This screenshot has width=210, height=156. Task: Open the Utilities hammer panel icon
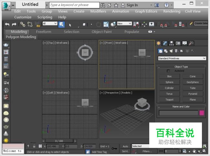[191, 43]
